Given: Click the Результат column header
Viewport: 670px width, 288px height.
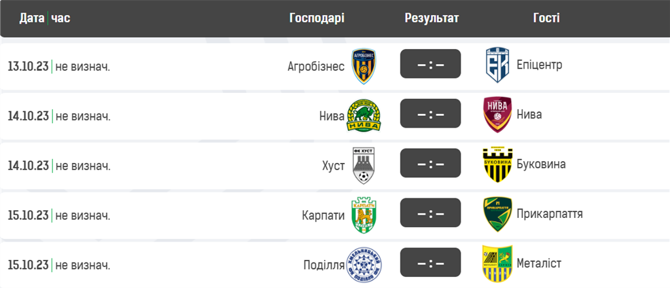Looking at the screenshot, I should point(431,18).
